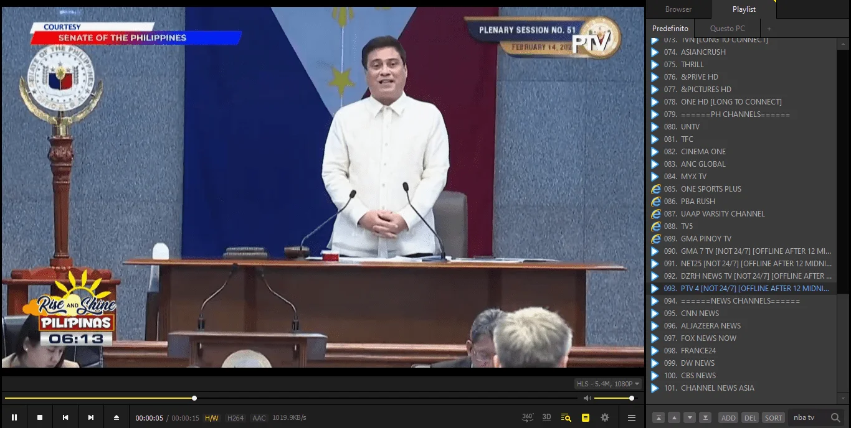Toggle the yellow playlist panel icon
This screenshot has width=851, height=428.
(x=586, y=417)
